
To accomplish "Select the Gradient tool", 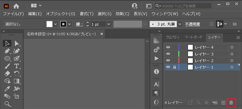I will (17, 81).
